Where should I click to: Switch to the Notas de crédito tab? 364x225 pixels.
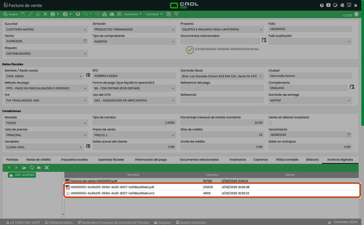click(38, 160)
